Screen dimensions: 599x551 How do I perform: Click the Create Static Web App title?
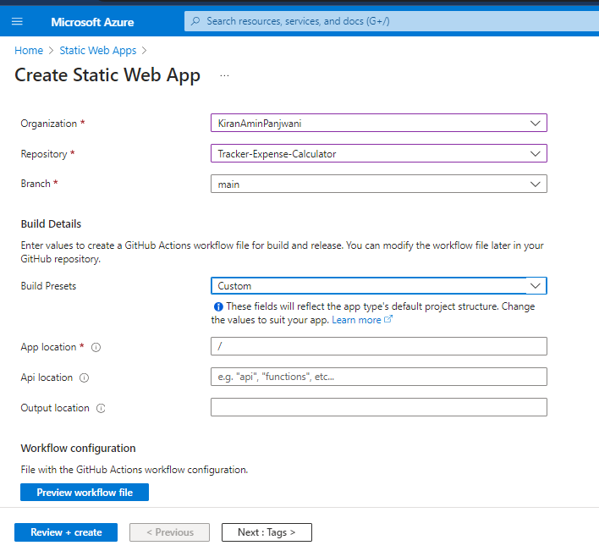coord(107,75)
